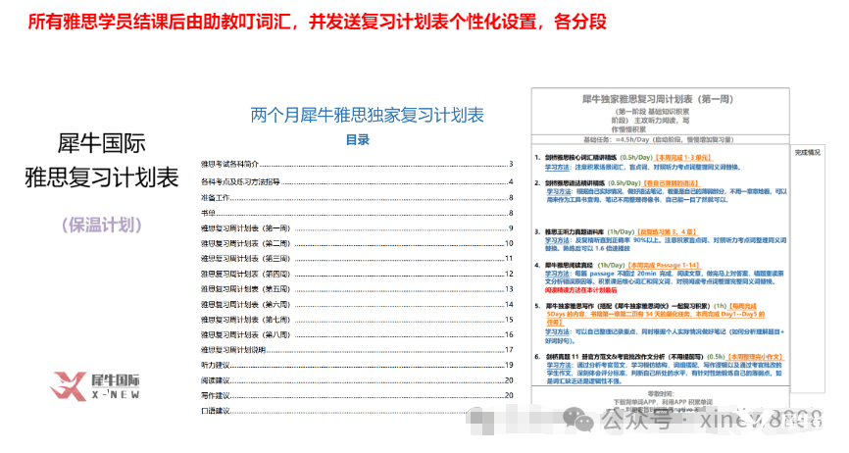Image resolution: width=849 pixels, height=453 pixels.
Task: Open 雅思考试各科简介 contents entry
Action: (x=357, y=164)
